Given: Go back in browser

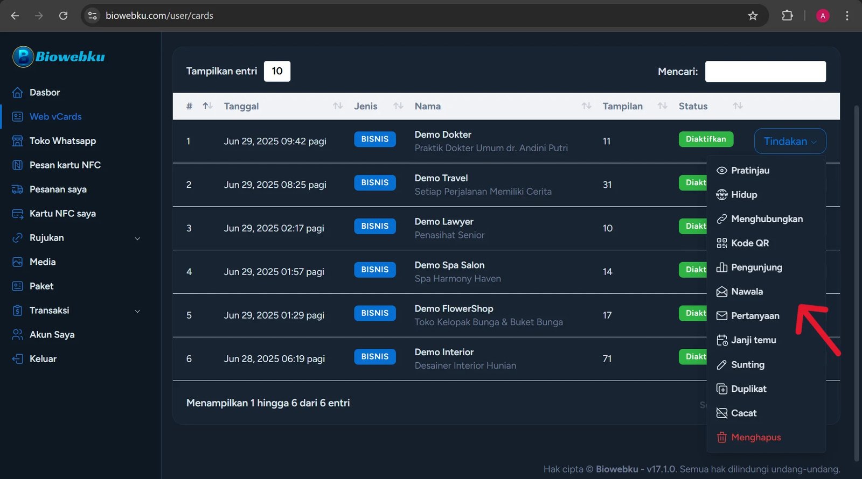Looking at the screenshot, I should coord(15,16).
